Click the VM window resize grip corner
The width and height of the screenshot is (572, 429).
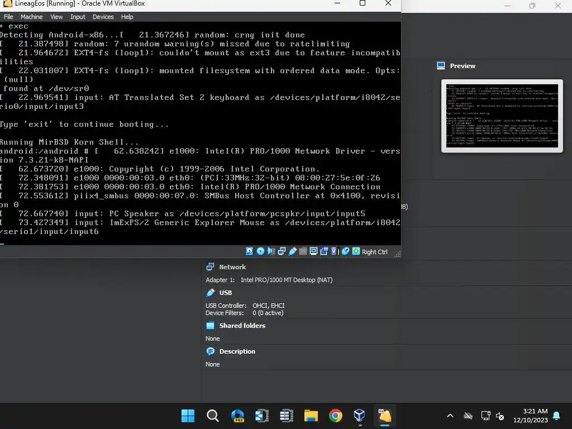click(398, 254)
